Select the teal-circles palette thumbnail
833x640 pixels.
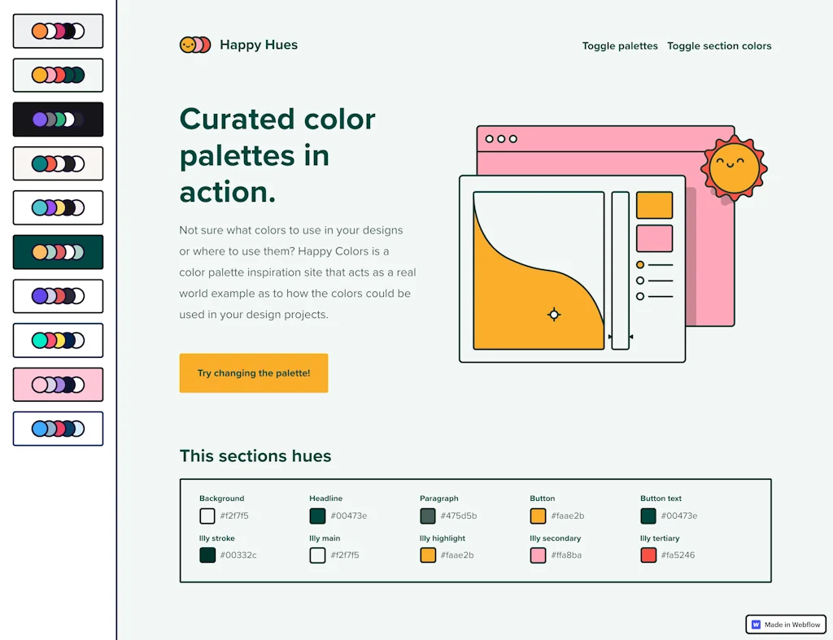[x=57, y=163]
